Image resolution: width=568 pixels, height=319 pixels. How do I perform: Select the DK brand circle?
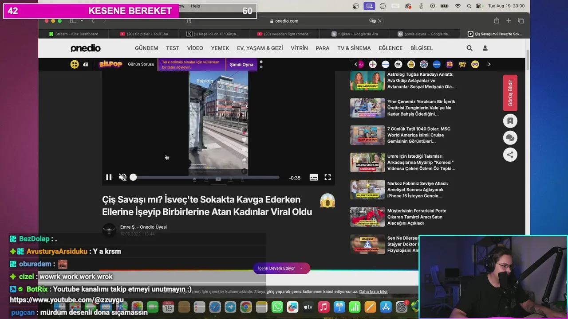coord(398,64)
